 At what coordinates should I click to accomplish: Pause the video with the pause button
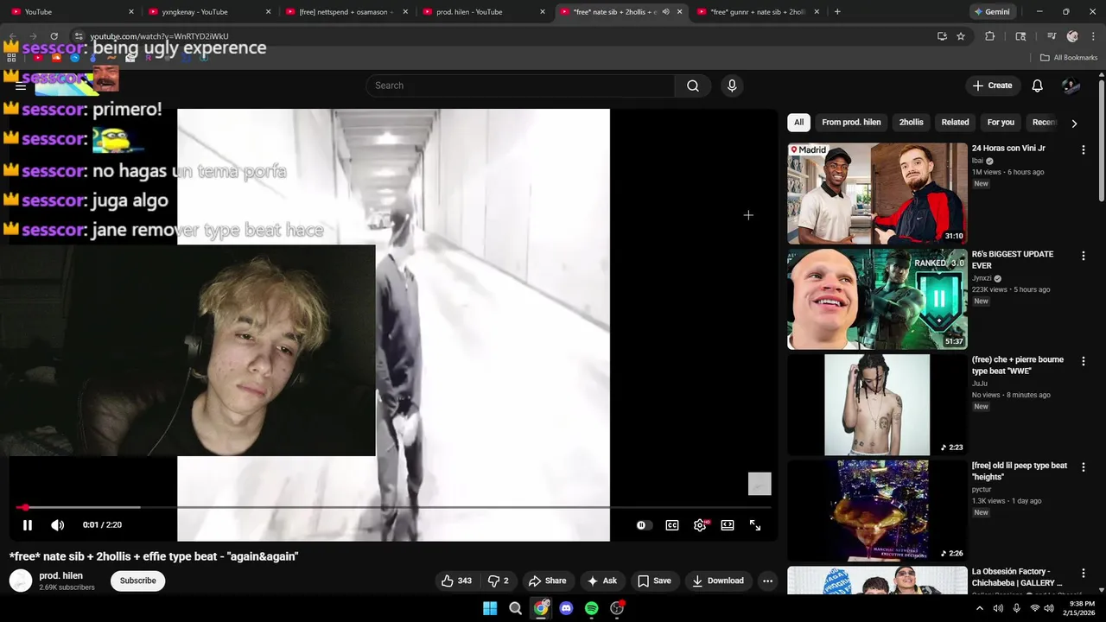pyautogui.click(x=28, y=525)
